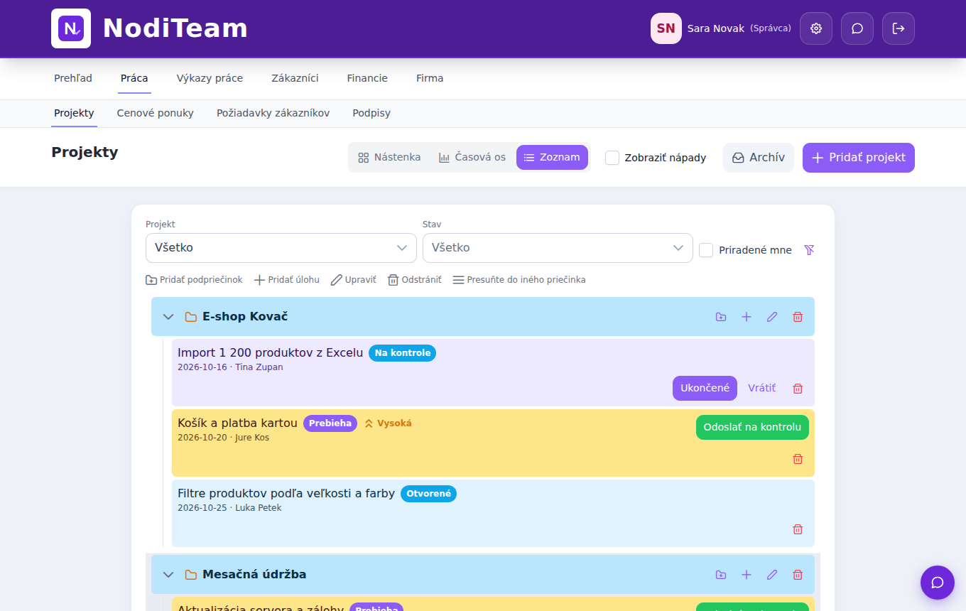The image size is (966, 611).
Task: Clear filters using the funnel icon
Action: pyautogui.click(x=808, y=250)
